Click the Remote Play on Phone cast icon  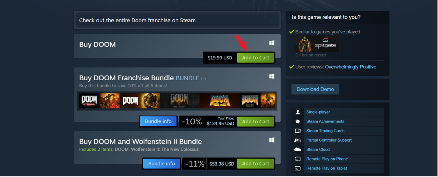click(x=297, y=159)
